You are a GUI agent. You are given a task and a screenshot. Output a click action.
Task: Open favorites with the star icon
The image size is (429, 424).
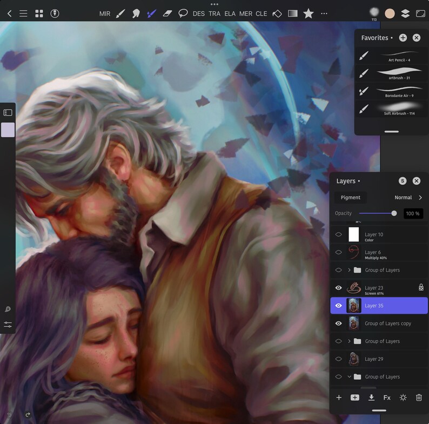point(309,14)
